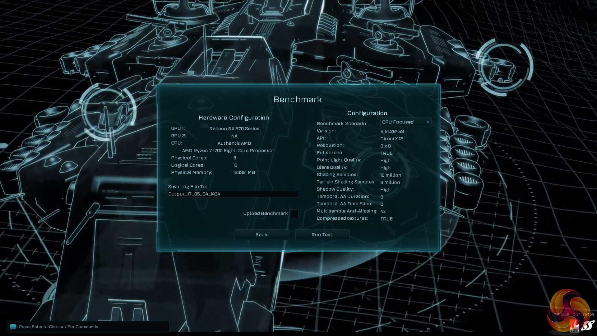Click the DirectX 12 API value
This screenshot has height=336, width=597.
391,139
